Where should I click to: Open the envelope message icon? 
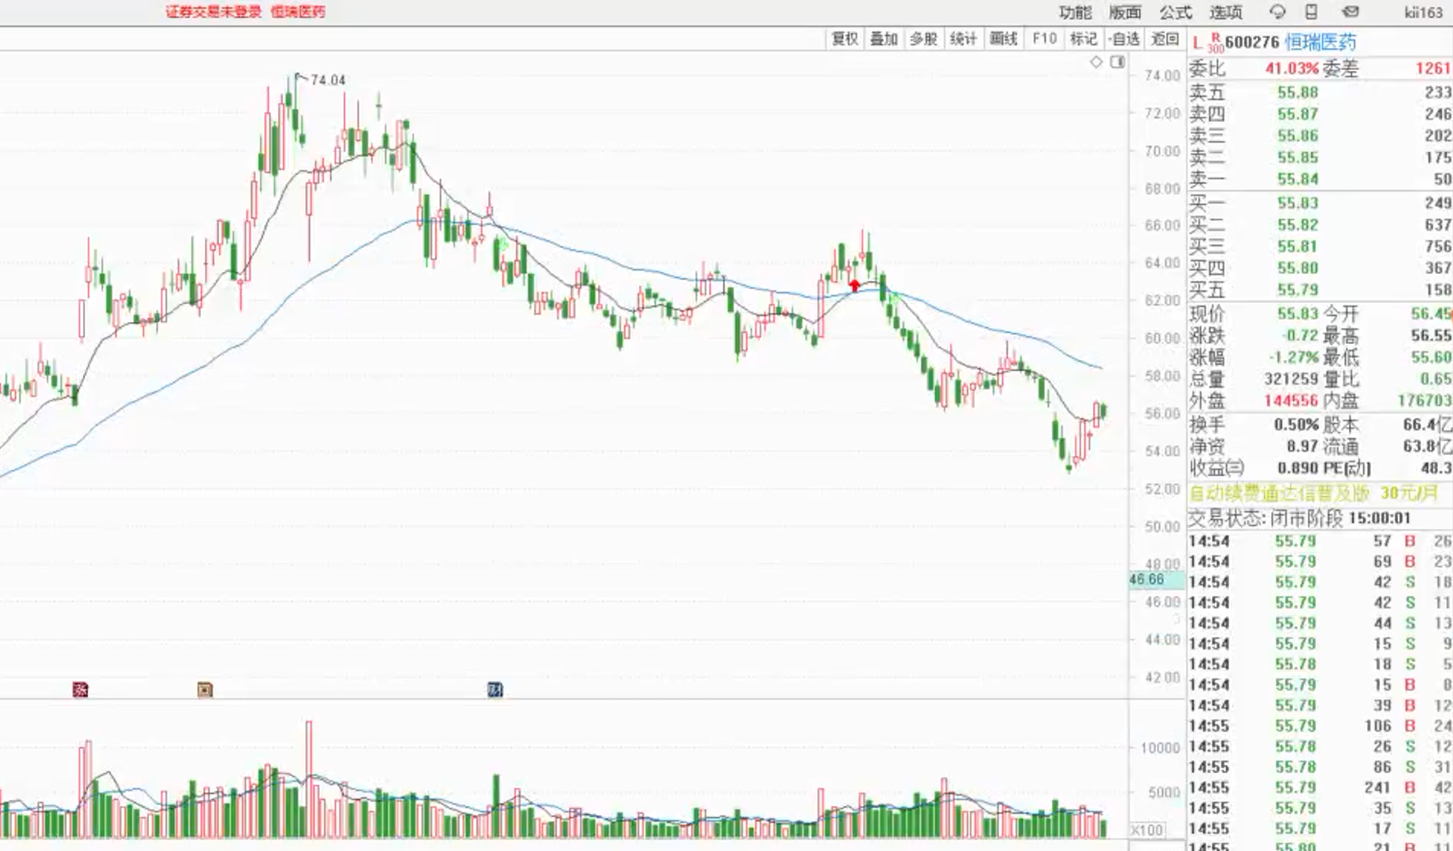pyautogui.click(x=1351, y=12)
